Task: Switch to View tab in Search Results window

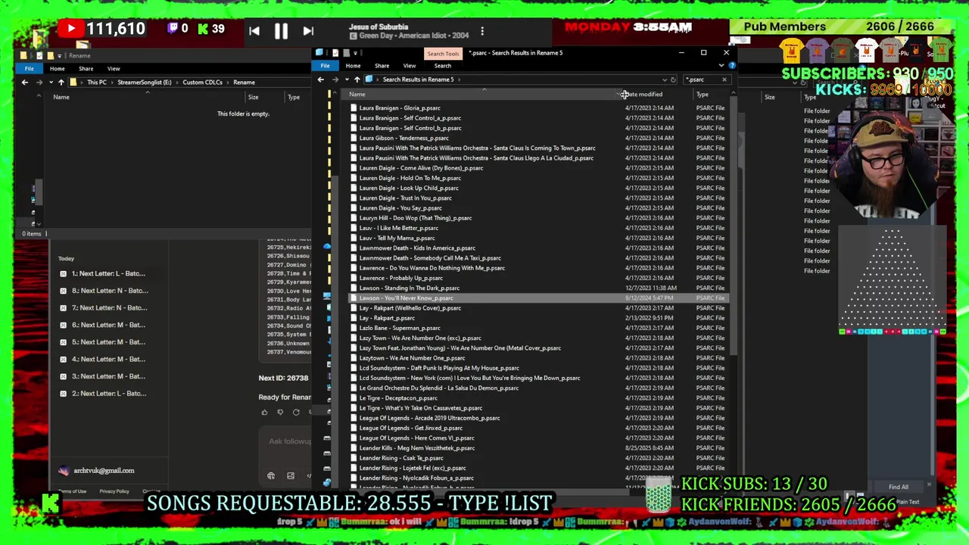Action: (x=409, y=66)
